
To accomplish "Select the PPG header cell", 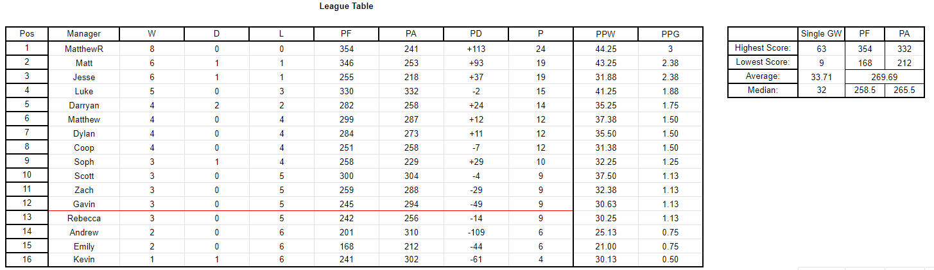I will click(x=670, y=34).
